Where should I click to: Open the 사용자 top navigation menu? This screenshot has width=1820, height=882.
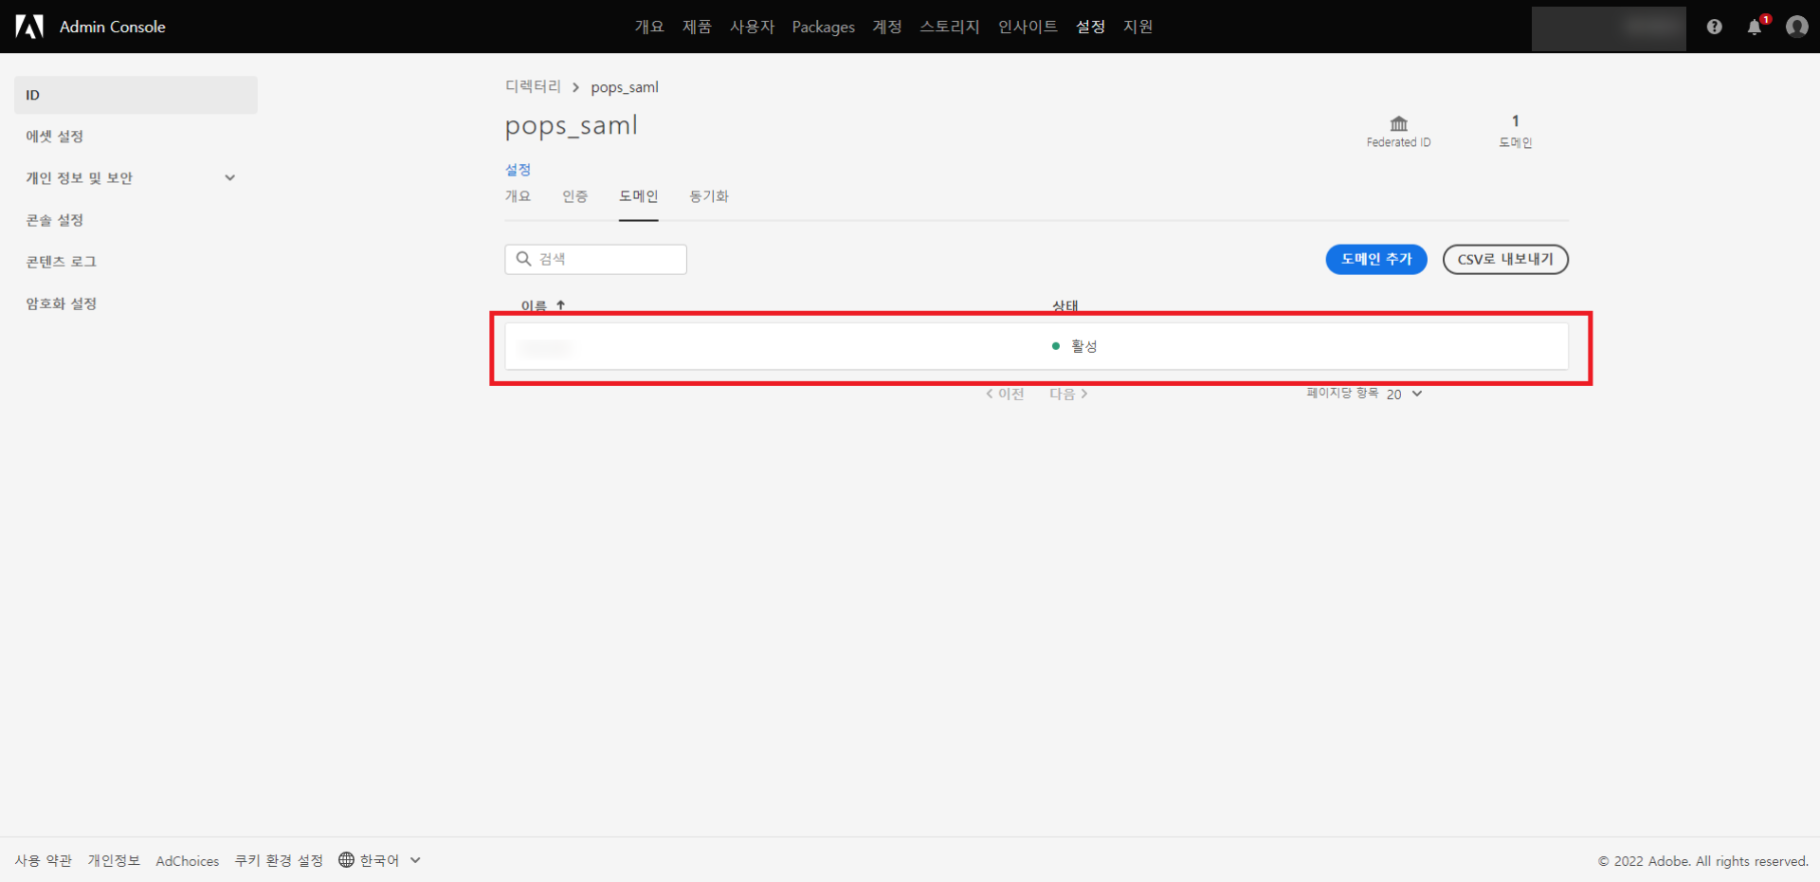click(x=752, y=27)
